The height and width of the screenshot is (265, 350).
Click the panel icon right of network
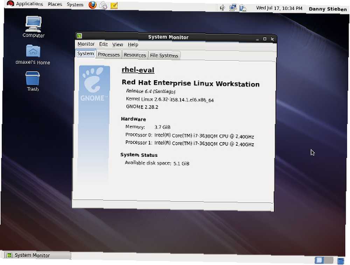tap(243, 8)
